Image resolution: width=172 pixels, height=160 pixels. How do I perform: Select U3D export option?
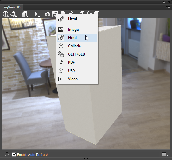[x=77, y=71]
